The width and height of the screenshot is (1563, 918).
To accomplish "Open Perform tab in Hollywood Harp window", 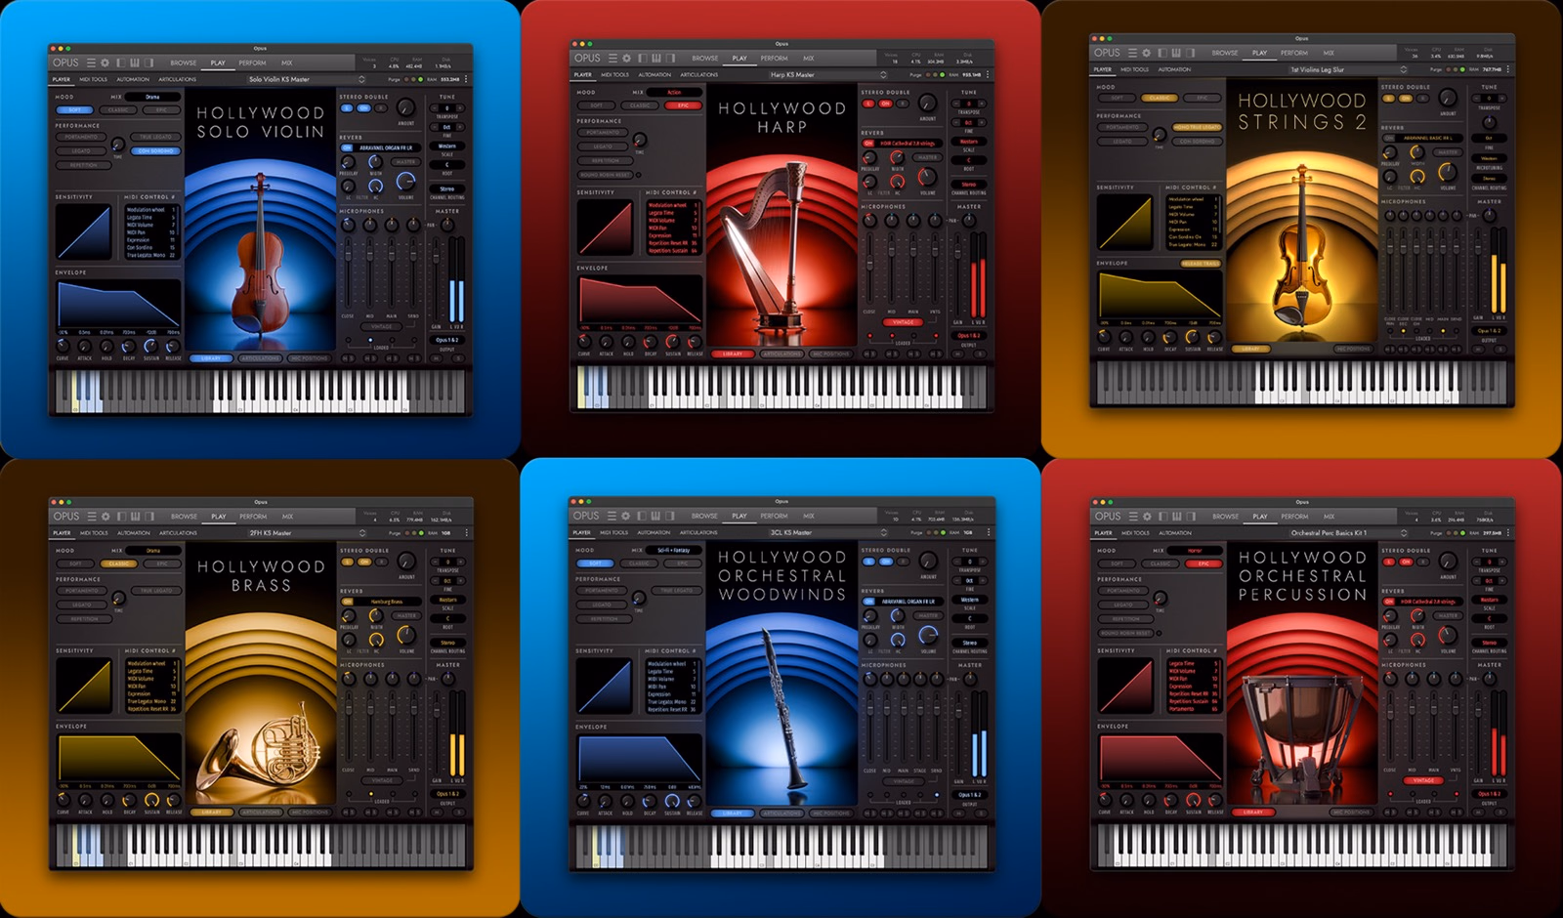I will click(774, 58).
